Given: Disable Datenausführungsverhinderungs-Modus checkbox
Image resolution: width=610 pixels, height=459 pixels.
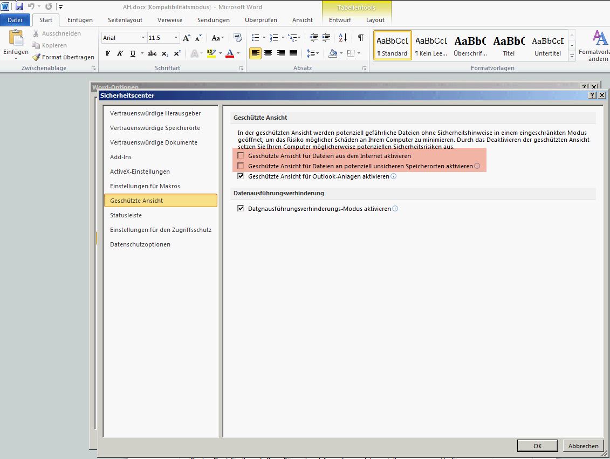Looking at the screenshot, I should (241, 209).
